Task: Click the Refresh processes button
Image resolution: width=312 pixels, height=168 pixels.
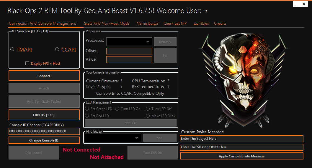Action: coord(165,42)
